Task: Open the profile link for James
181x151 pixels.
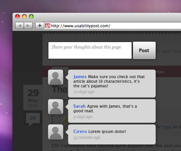Action: [80, 76]
